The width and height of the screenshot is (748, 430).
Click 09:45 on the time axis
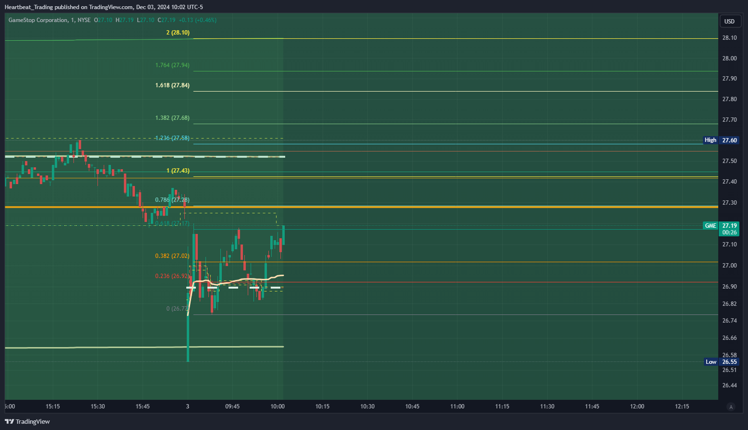click(232, 407)
